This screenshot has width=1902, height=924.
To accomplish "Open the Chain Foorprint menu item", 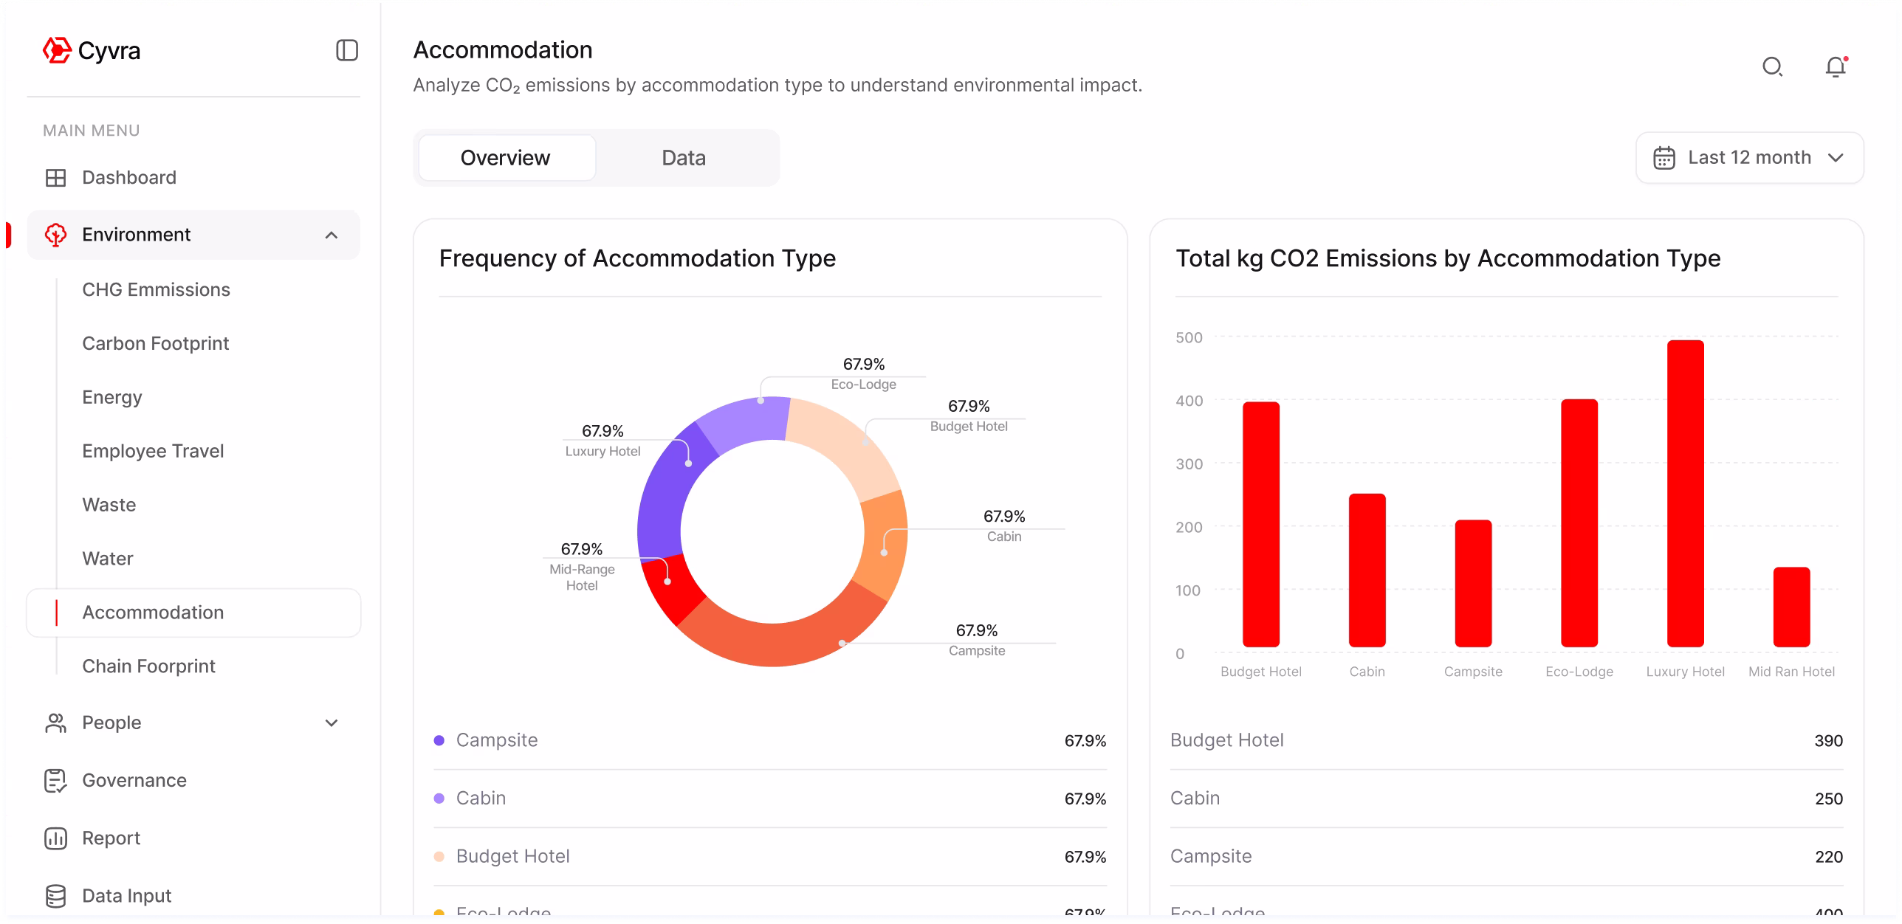I will pyautogui.click(x=148, y=666).
